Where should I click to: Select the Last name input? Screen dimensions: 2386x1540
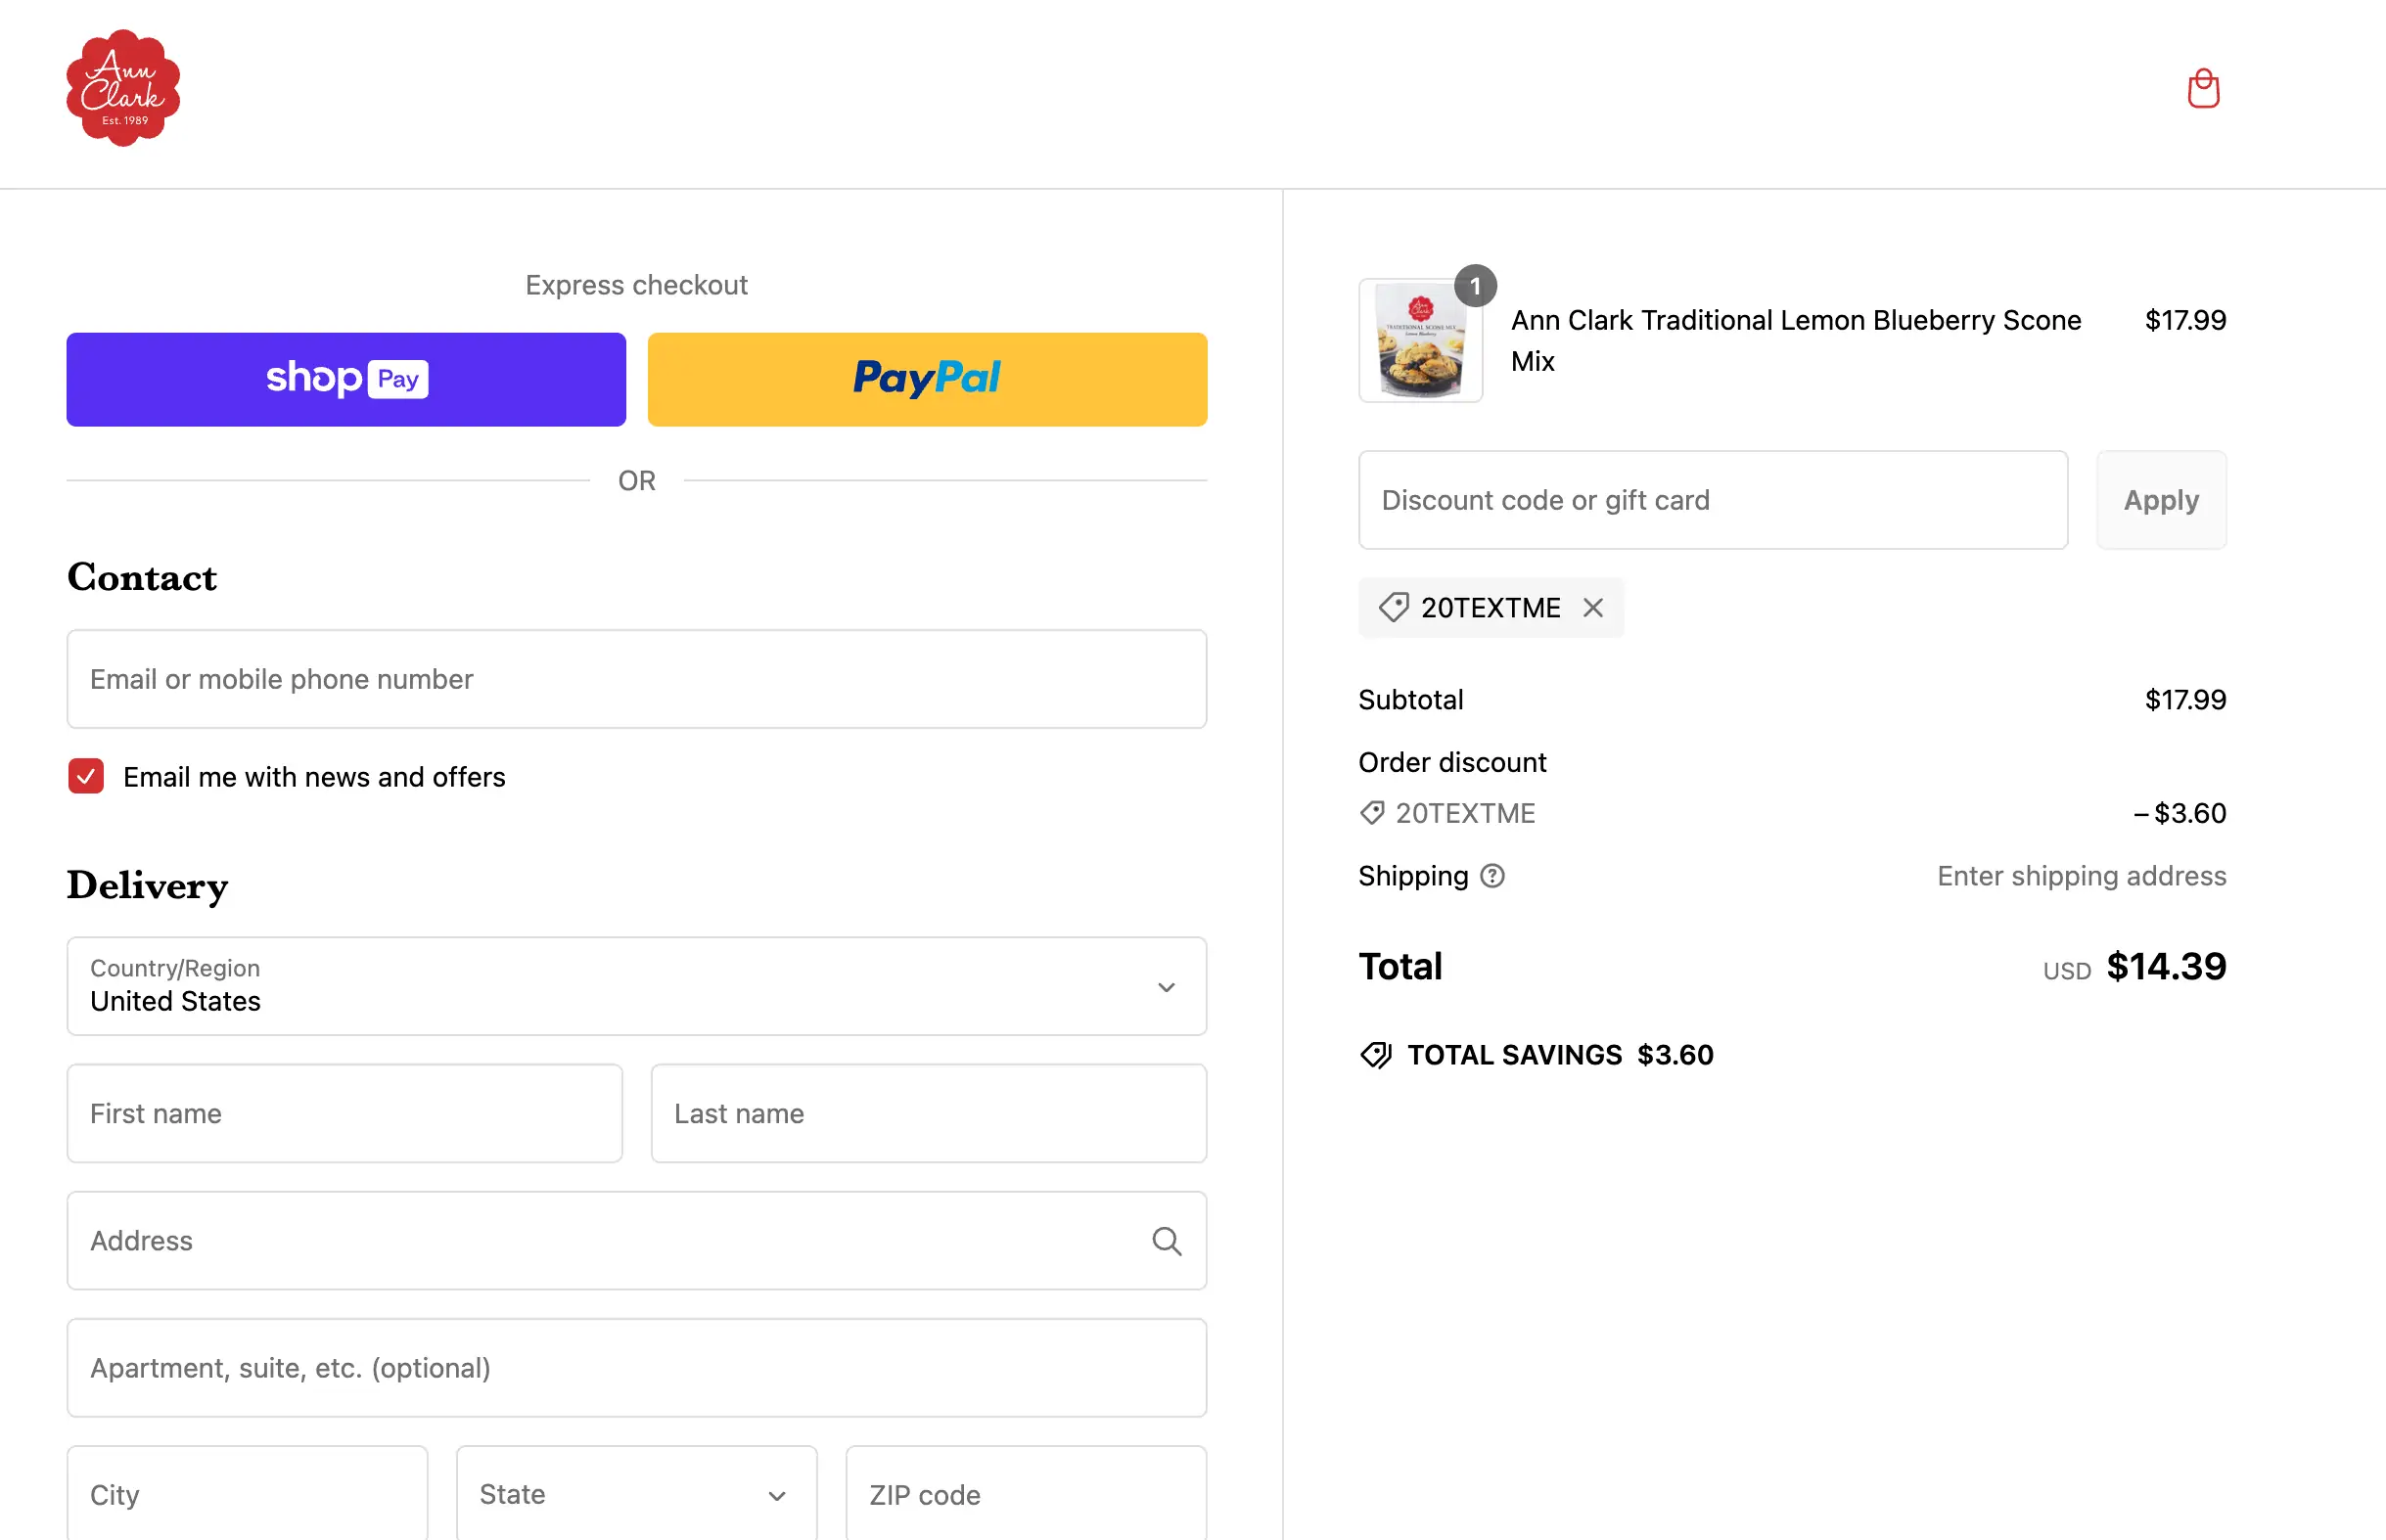pos(927,1113)
